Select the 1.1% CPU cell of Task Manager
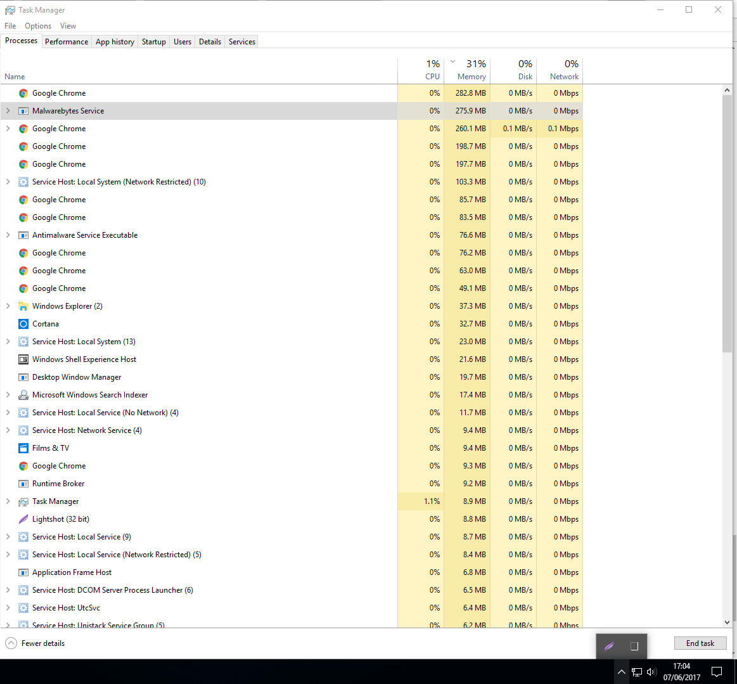Screen dimensions: 737x684 420,501
